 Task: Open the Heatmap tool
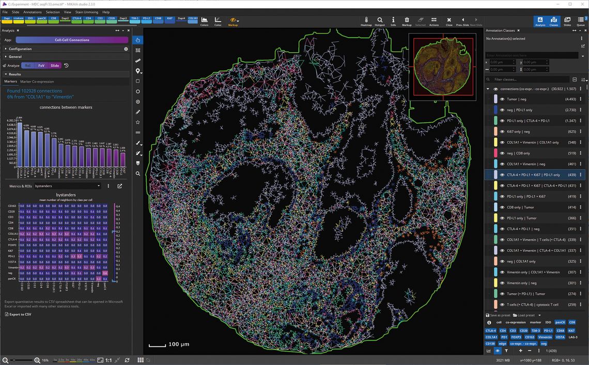click(366, 21)
